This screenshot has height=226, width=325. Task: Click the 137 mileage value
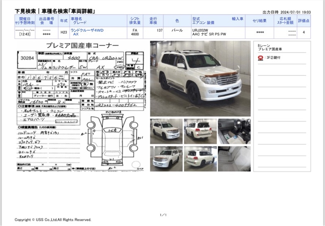click(160, 30)
